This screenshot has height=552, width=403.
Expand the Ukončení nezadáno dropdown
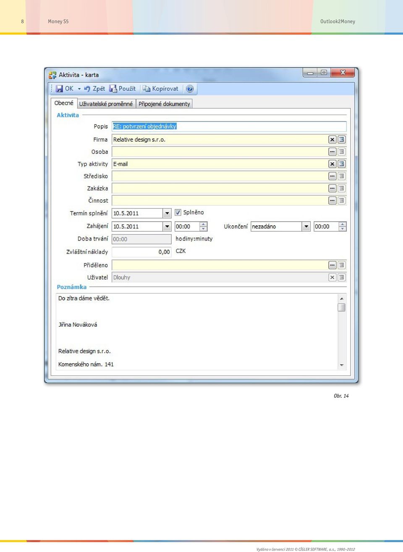coord(306,227)
